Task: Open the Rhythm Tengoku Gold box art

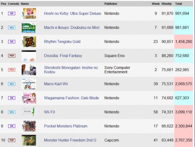Action: 29,41
